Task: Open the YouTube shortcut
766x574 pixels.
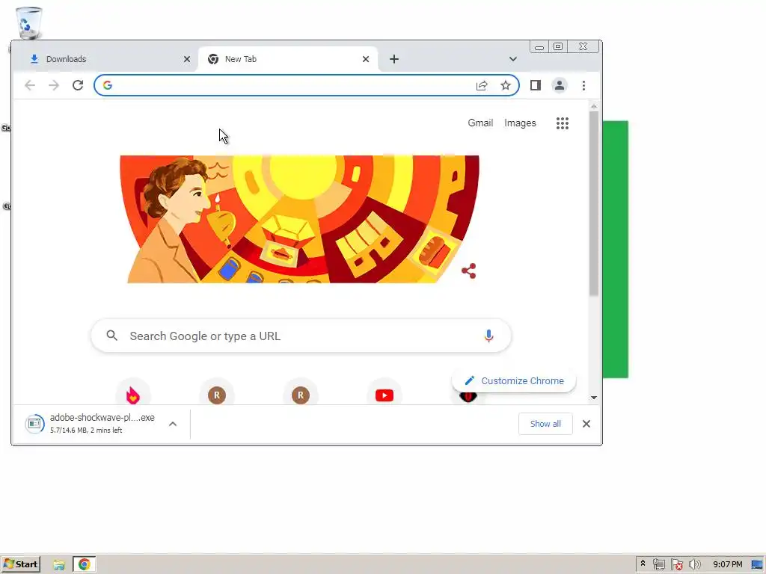Action: pyautogui.click(x=384, y=395)
